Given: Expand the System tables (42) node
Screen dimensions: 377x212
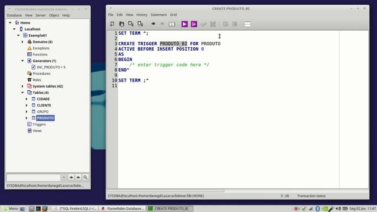Looking at the screenshot, I should coord(22,86).
